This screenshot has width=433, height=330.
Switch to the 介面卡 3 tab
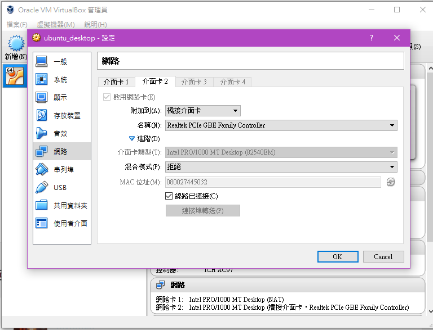click(x=194, y=82)
